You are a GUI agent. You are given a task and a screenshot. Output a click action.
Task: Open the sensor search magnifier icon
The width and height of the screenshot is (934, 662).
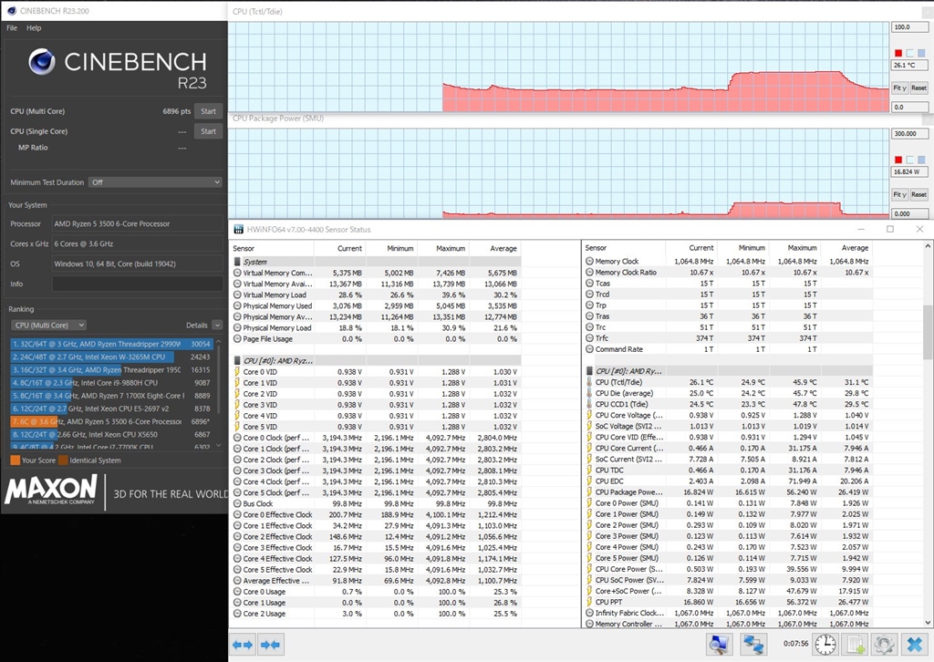pyautogui.click(x=720, y=645)
